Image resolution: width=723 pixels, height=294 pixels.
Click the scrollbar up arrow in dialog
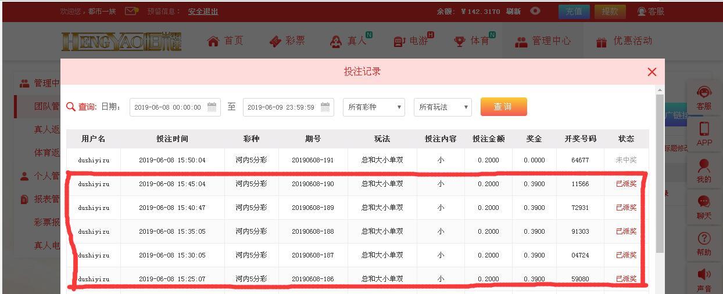pyautogui.click(x=660, y=90)
